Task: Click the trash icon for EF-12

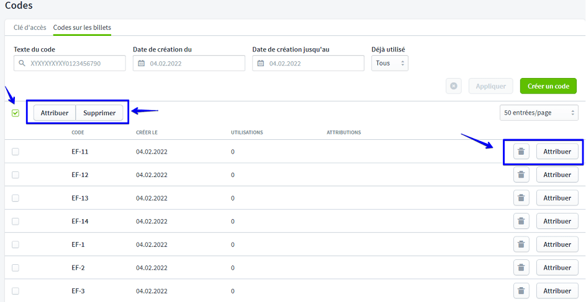Action: click(521, 175)
